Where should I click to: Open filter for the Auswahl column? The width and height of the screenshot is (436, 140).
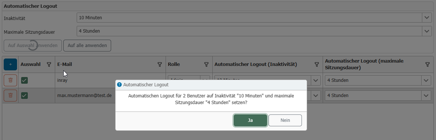point(49,64)
